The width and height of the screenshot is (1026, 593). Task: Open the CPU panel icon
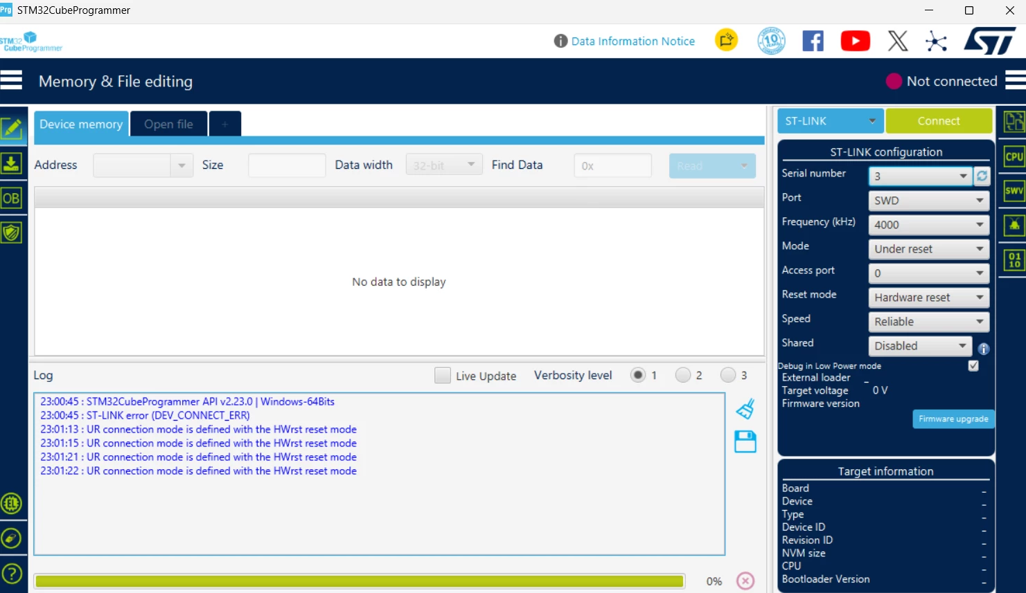pos(1014,156)
